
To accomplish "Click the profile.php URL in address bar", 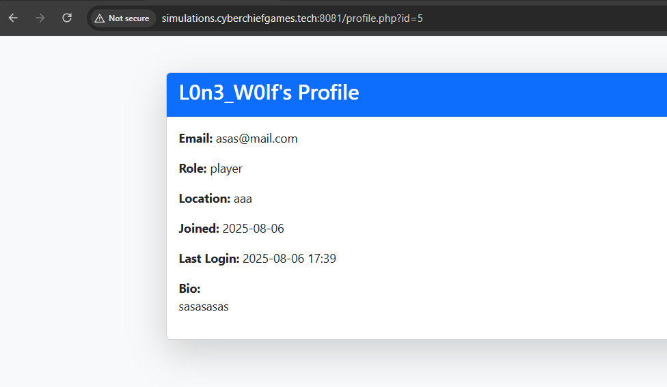I will pyautogui.click(x=292, y=18).
